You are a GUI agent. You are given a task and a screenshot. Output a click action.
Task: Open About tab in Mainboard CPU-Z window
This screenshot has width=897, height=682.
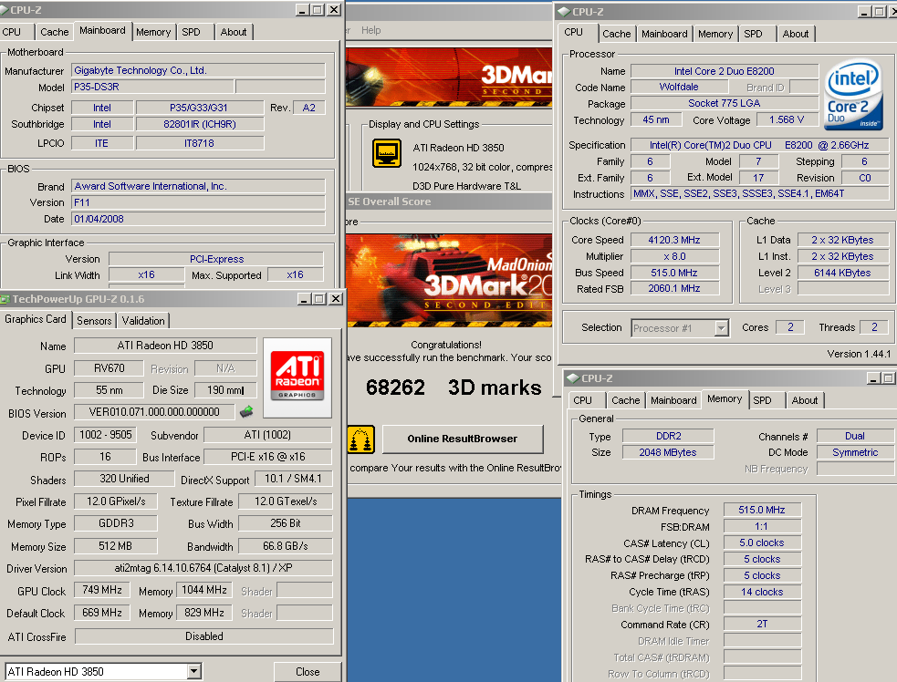click(x=234, y=32)
